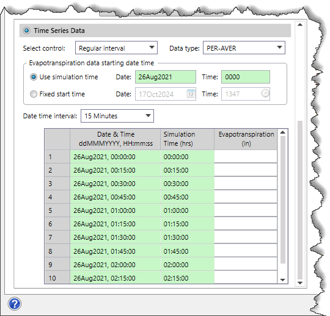Click panel scrollbar down arrow
The image size is (330, 316).
[300, 283]
